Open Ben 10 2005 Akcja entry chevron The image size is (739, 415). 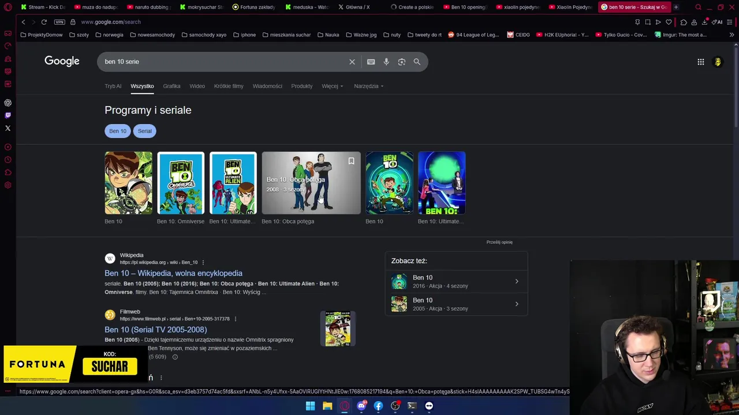tap(517, 304)
